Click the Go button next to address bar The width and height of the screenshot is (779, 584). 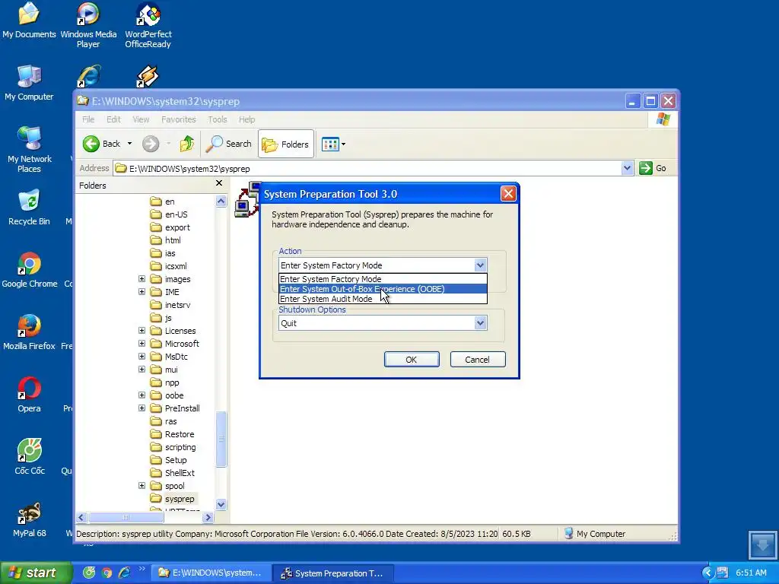click(653, 168)
